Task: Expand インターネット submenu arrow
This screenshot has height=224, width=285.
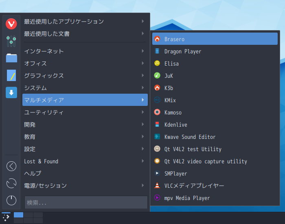Action: pyautogui.click(x=143, y=51)
